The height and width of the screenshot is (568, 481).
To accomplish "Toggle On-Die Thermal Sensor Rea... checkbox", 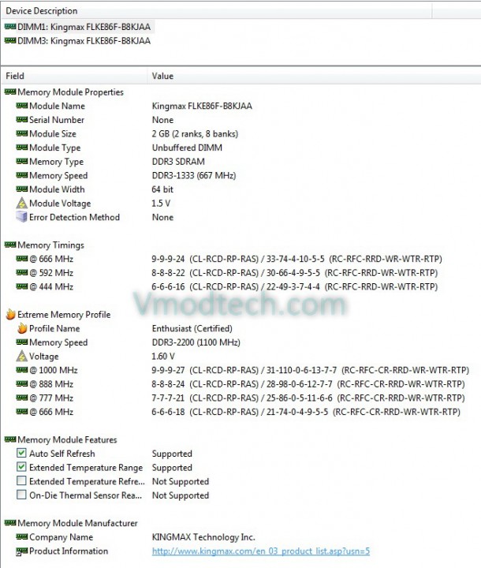I will point(21,495).
